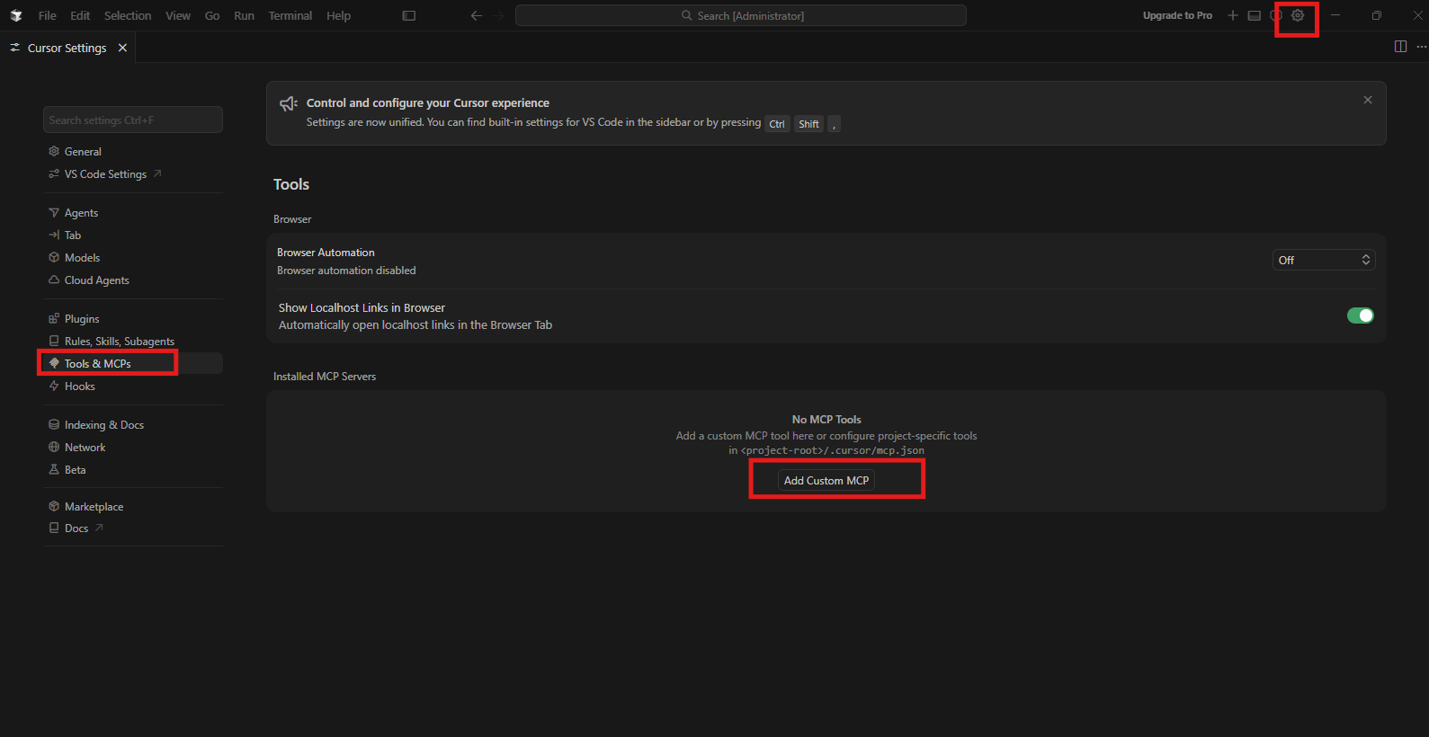Click the megaphone icon in the banner

click(x=288, y=104)
